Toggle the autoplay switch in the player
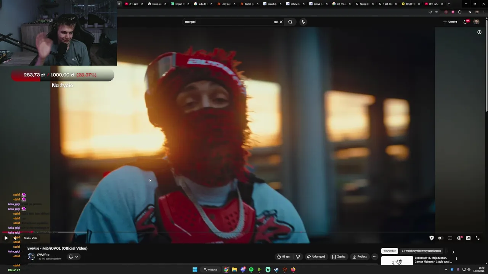Viewport: 488px width, 274px height. tap(440, 238)
